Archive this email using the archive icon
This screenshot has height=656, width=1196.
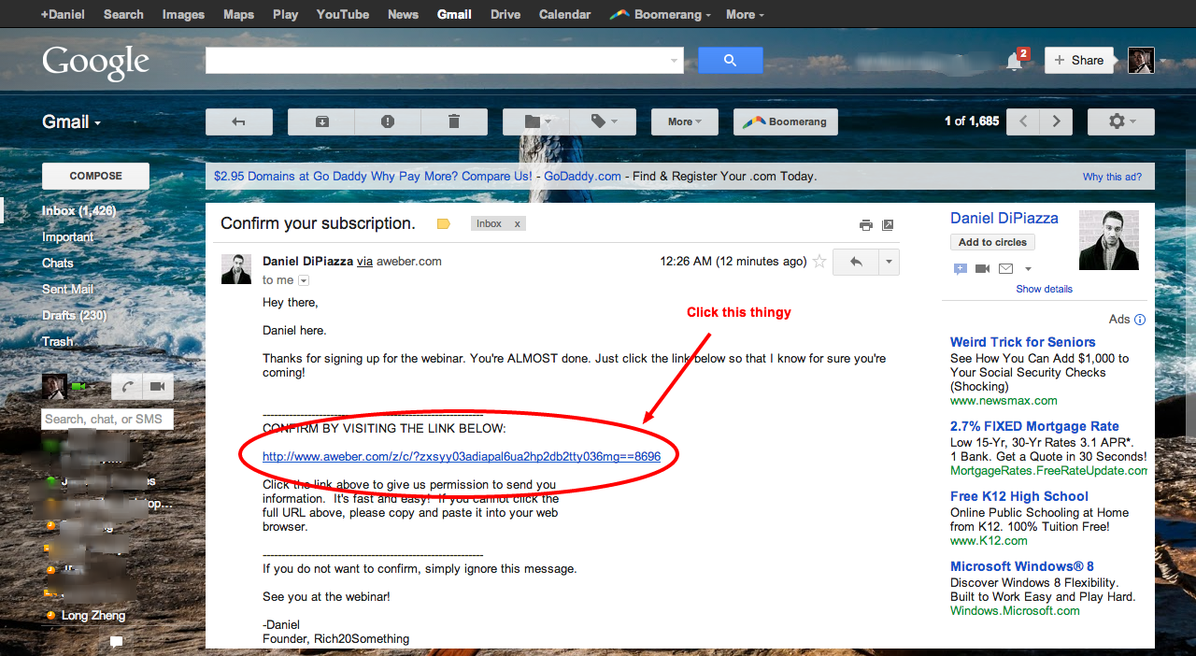click(x=321, y=121)
